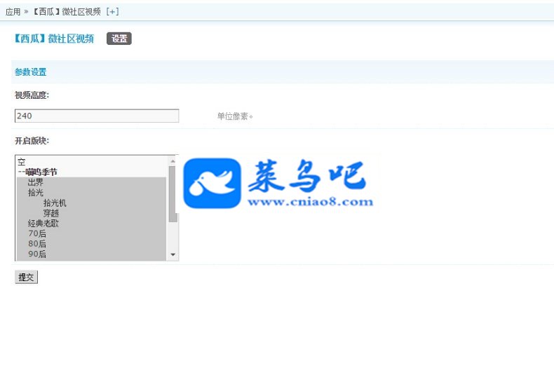Click the listbox scroll up arrow

click(x=173, y=161)
